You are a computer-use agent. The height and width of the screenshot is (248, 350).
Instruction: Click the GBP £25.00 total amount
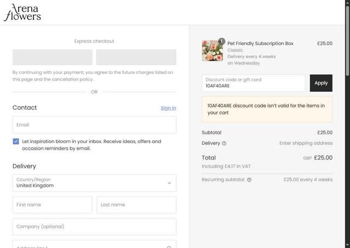tap(318, 158)
